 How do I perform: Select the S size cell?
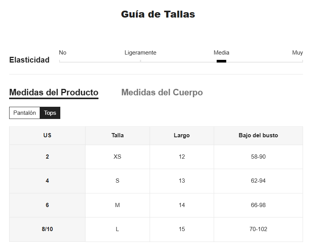[x=118, y=181]
